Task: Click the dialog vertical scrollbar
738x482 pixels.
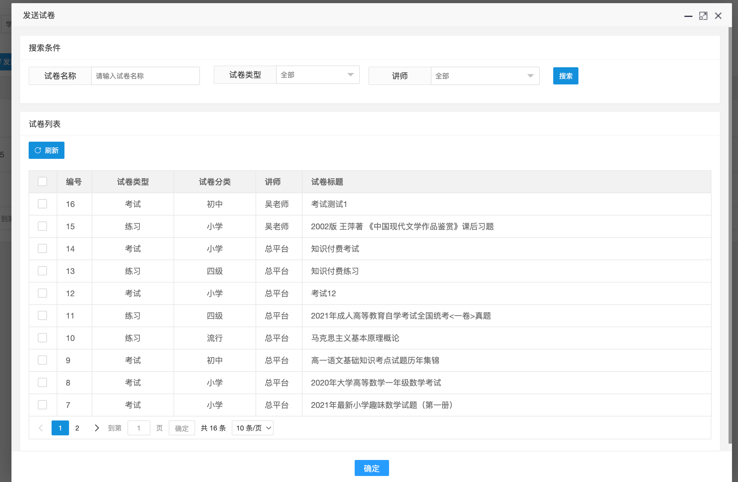Action: 730,236
